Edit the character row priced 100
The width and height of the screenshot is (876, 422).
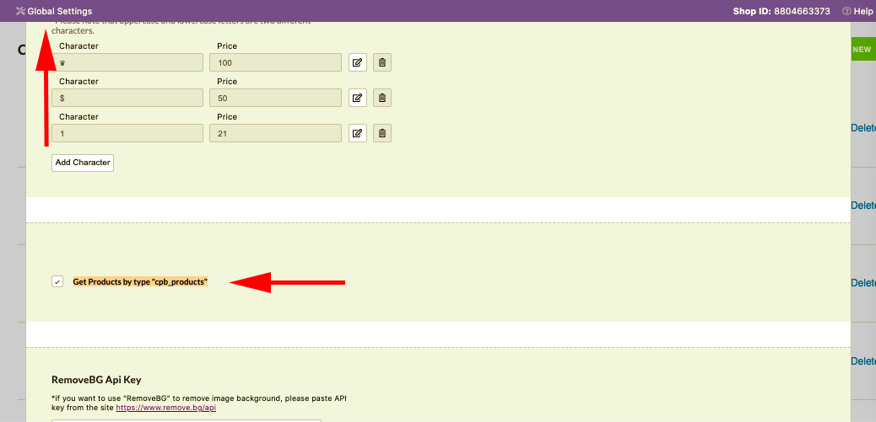pyautogui.click(x=358, y=62)
